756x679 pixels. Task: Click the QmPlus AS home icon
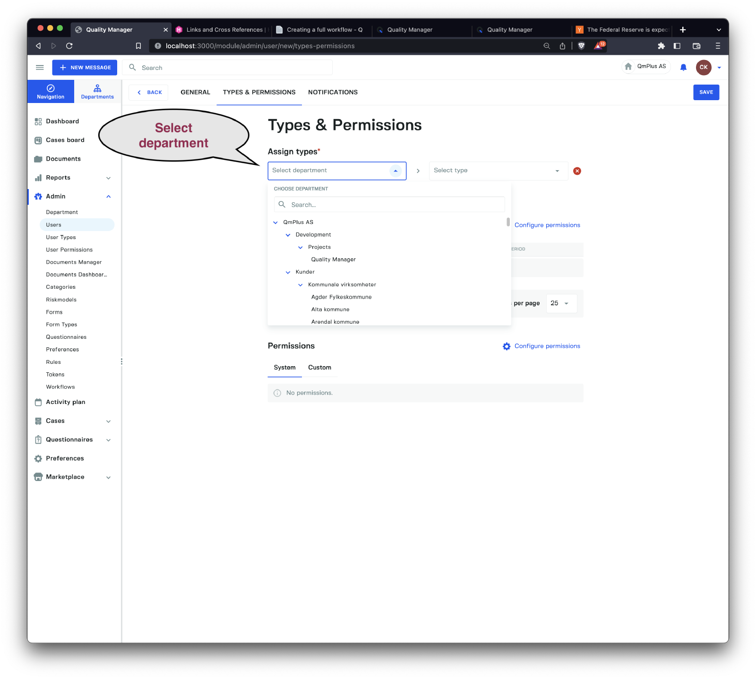coord(628,67)
